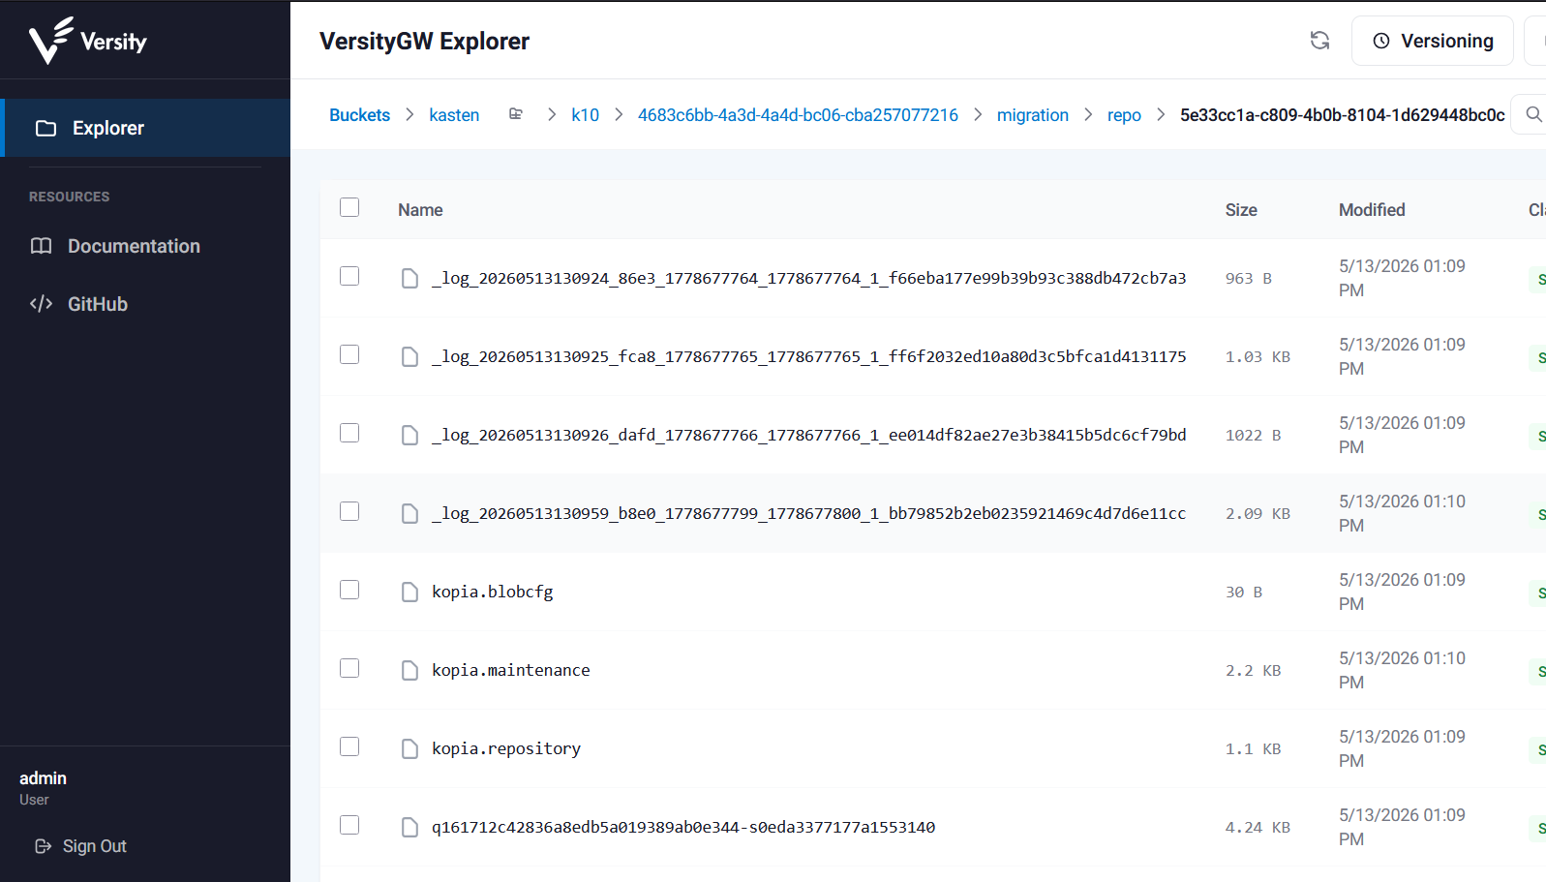Navigate to migration breadcrumb

point(1033,115)
